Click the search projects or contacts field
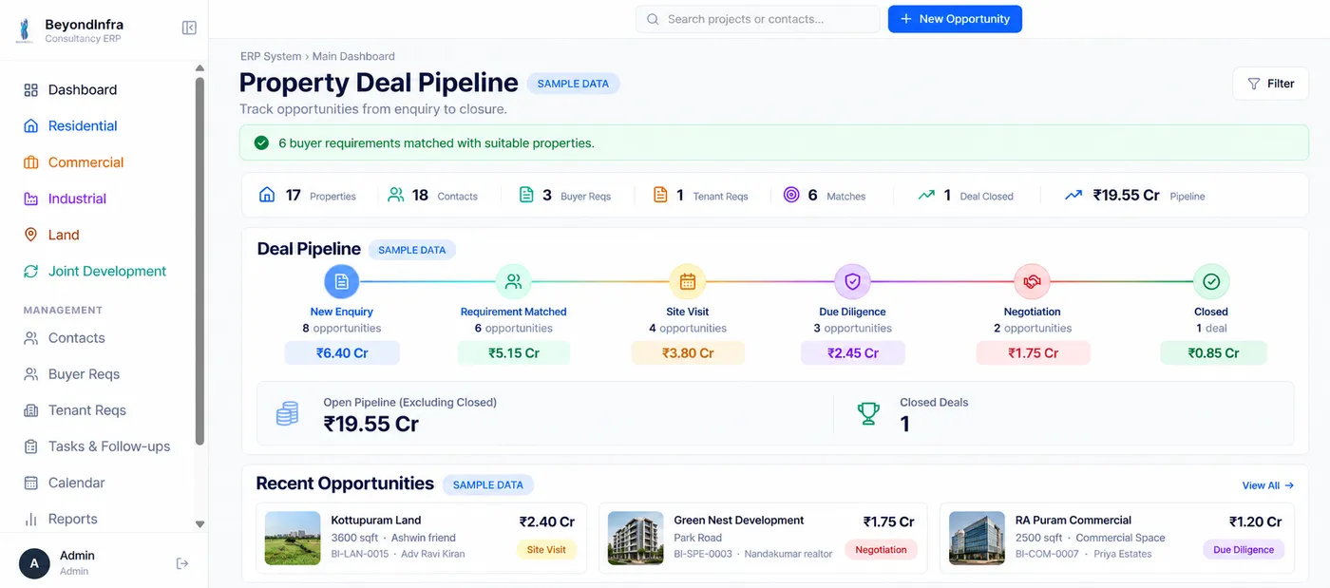The width and height of the screenshot is (1330, 588). click(x=757, y=19)
